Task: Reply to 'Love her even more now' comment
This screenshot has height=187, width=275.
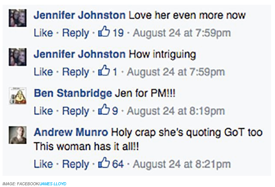Action: point(76,34)
